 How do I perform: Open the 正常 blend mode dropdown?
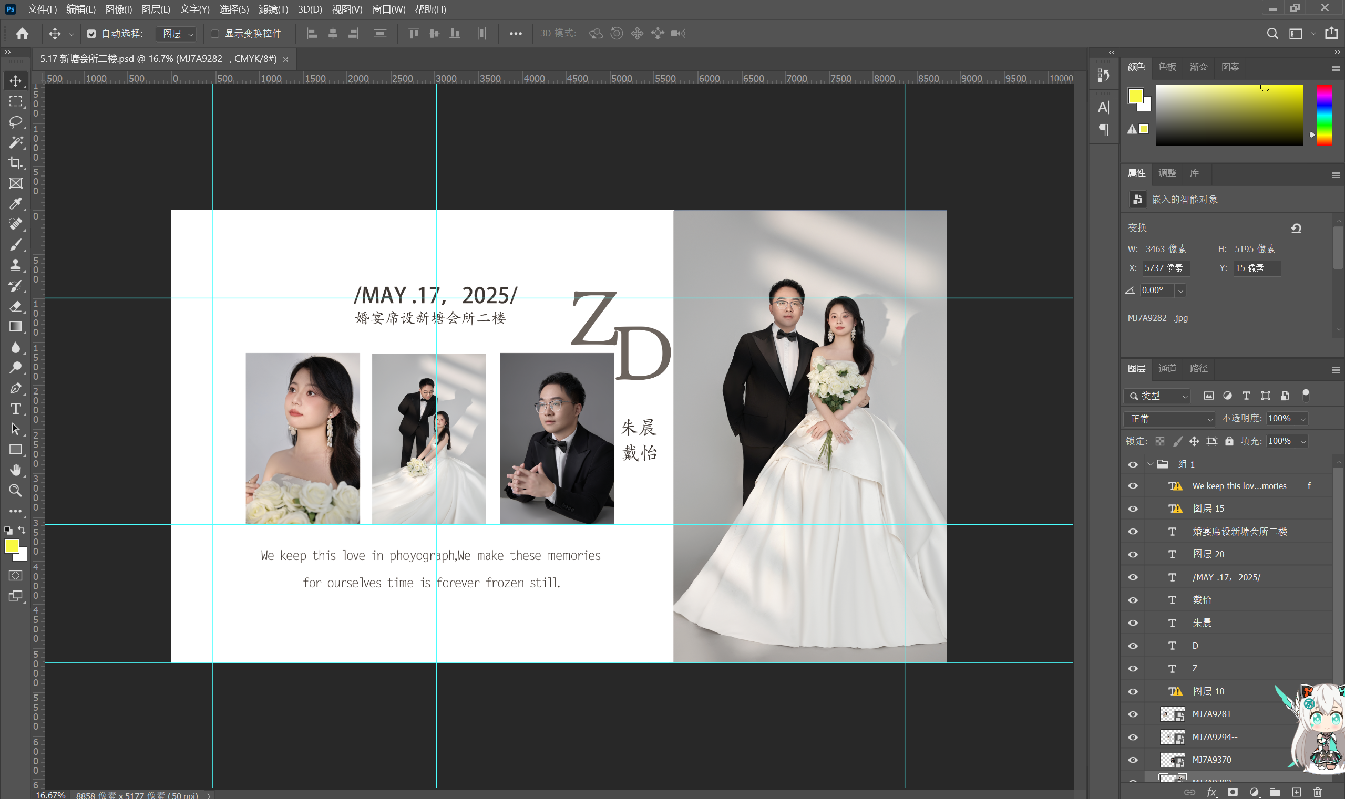(1169, 419)
